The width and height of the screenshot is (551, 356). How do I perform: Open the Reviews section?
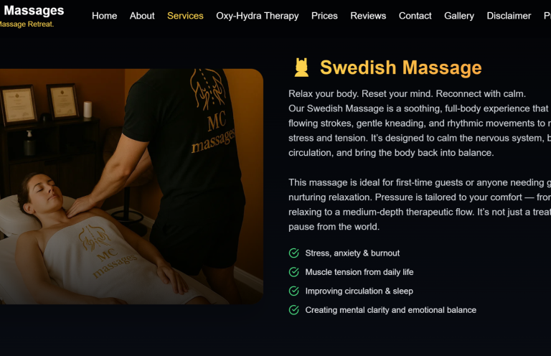click(x=368, y=16)
